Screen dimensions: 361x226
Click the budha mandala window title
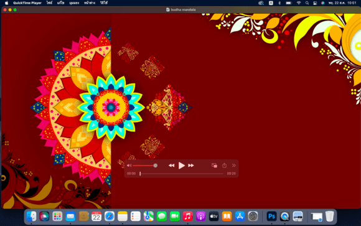183,10
